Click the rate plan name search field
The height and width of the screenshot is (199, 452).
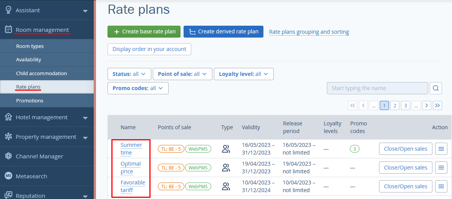tap(377, 88)
